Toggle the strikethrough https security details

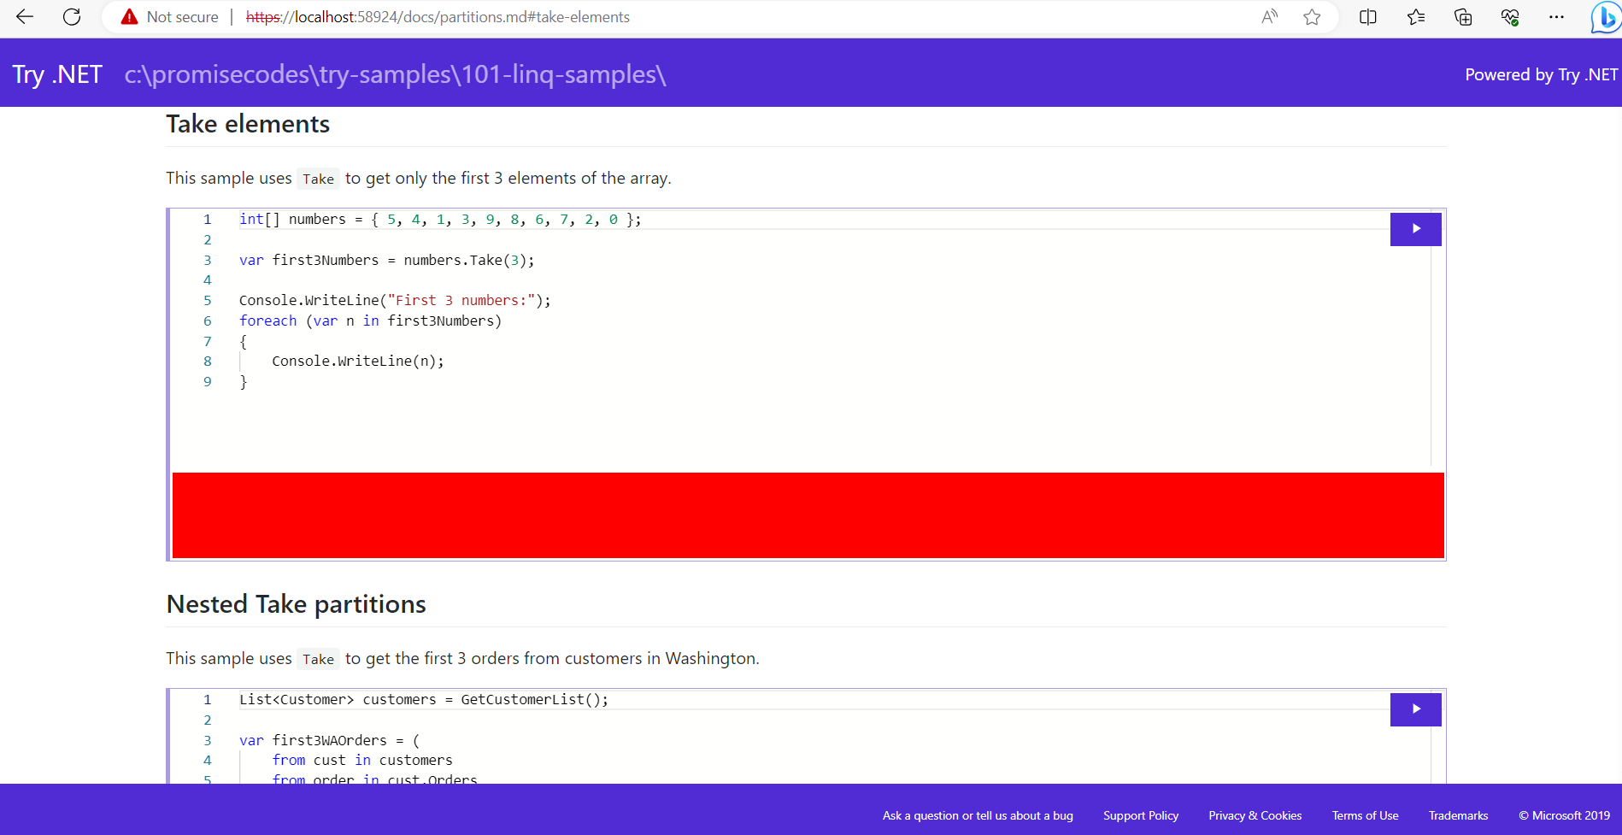coord(265,16)
